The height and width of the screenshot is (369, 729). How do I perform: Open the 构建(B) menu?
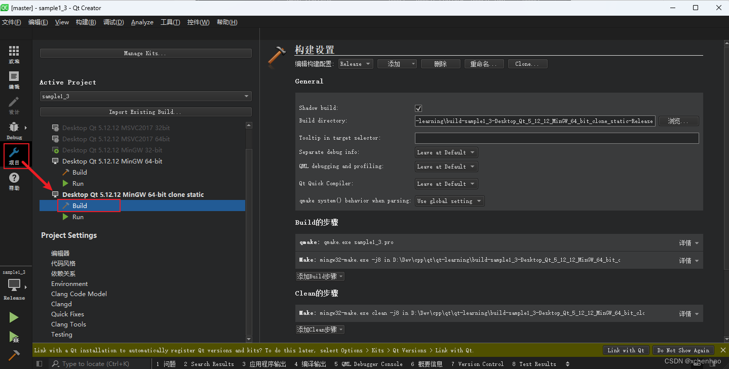(86, 22)
